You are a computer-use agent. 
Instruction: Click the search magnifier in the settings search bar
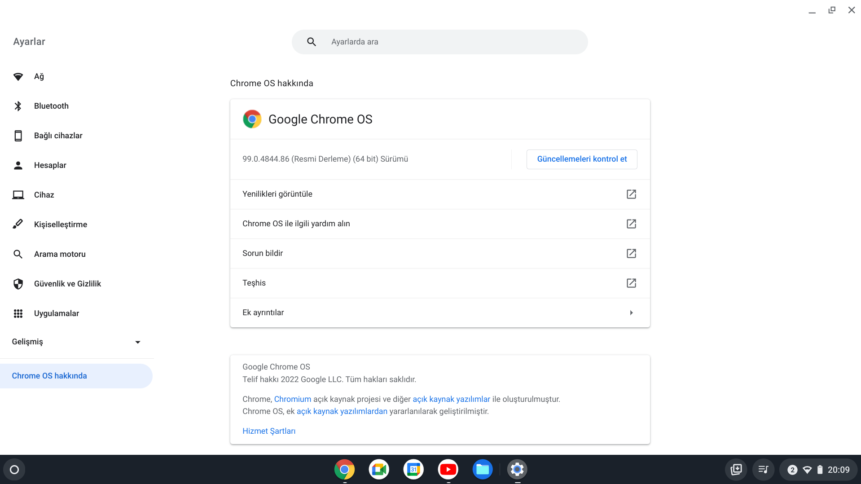pyautogui.click(x=312, y=42)
